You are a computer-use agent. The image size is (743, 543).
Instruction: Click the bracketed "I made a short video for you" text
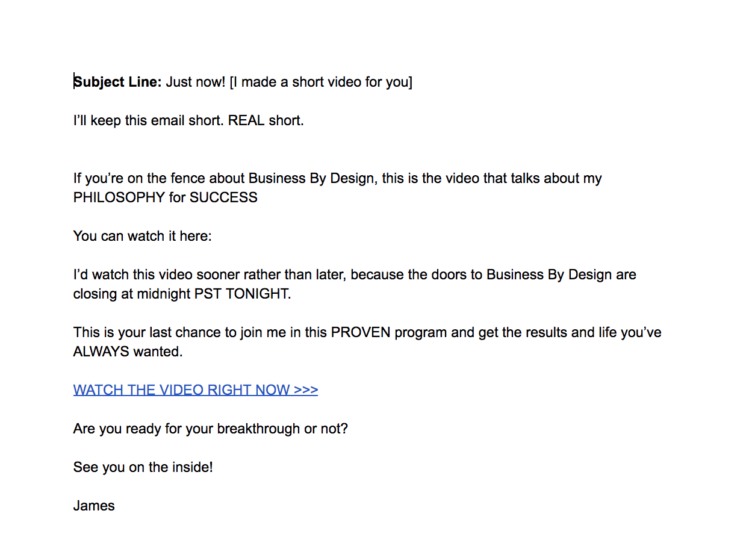[321, 82]
